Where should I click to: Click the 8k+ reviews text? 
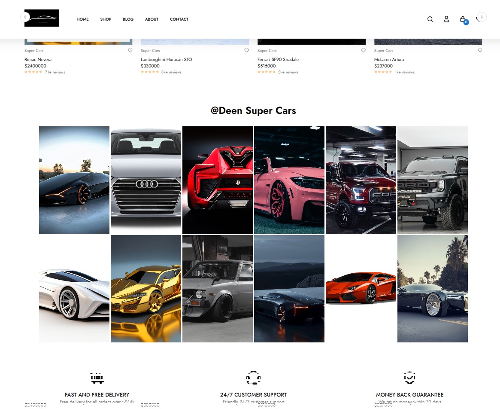tap(171, 72)
